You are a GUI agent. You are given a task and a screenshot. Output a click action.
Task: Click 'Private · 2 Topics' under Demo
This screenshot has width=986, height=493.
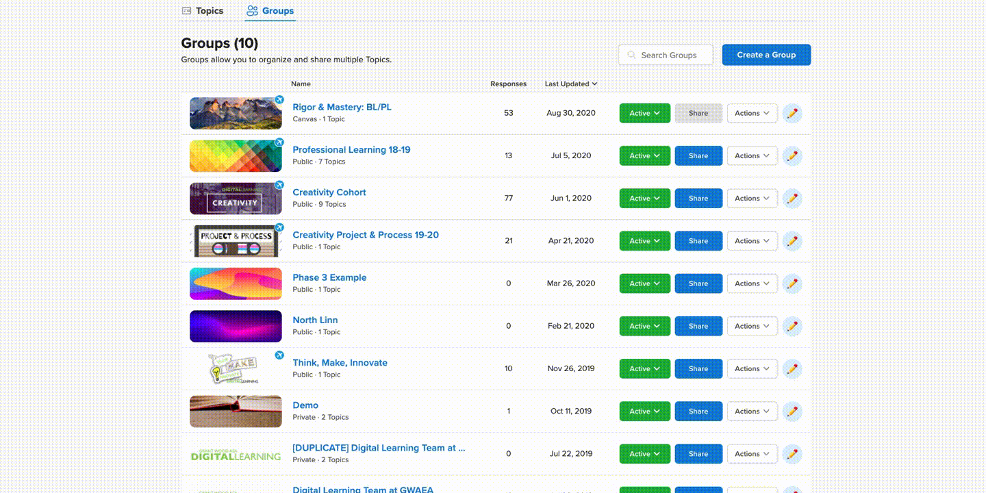[320, 418]
